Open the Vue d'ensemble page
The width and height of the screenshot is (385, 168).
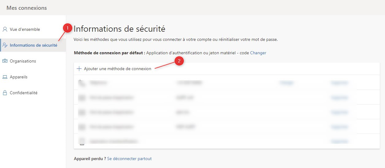25,30
